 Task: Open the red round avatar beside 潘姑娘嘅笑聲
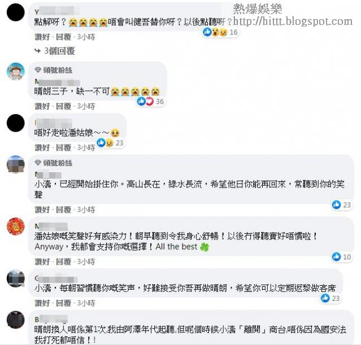(16, 226)
